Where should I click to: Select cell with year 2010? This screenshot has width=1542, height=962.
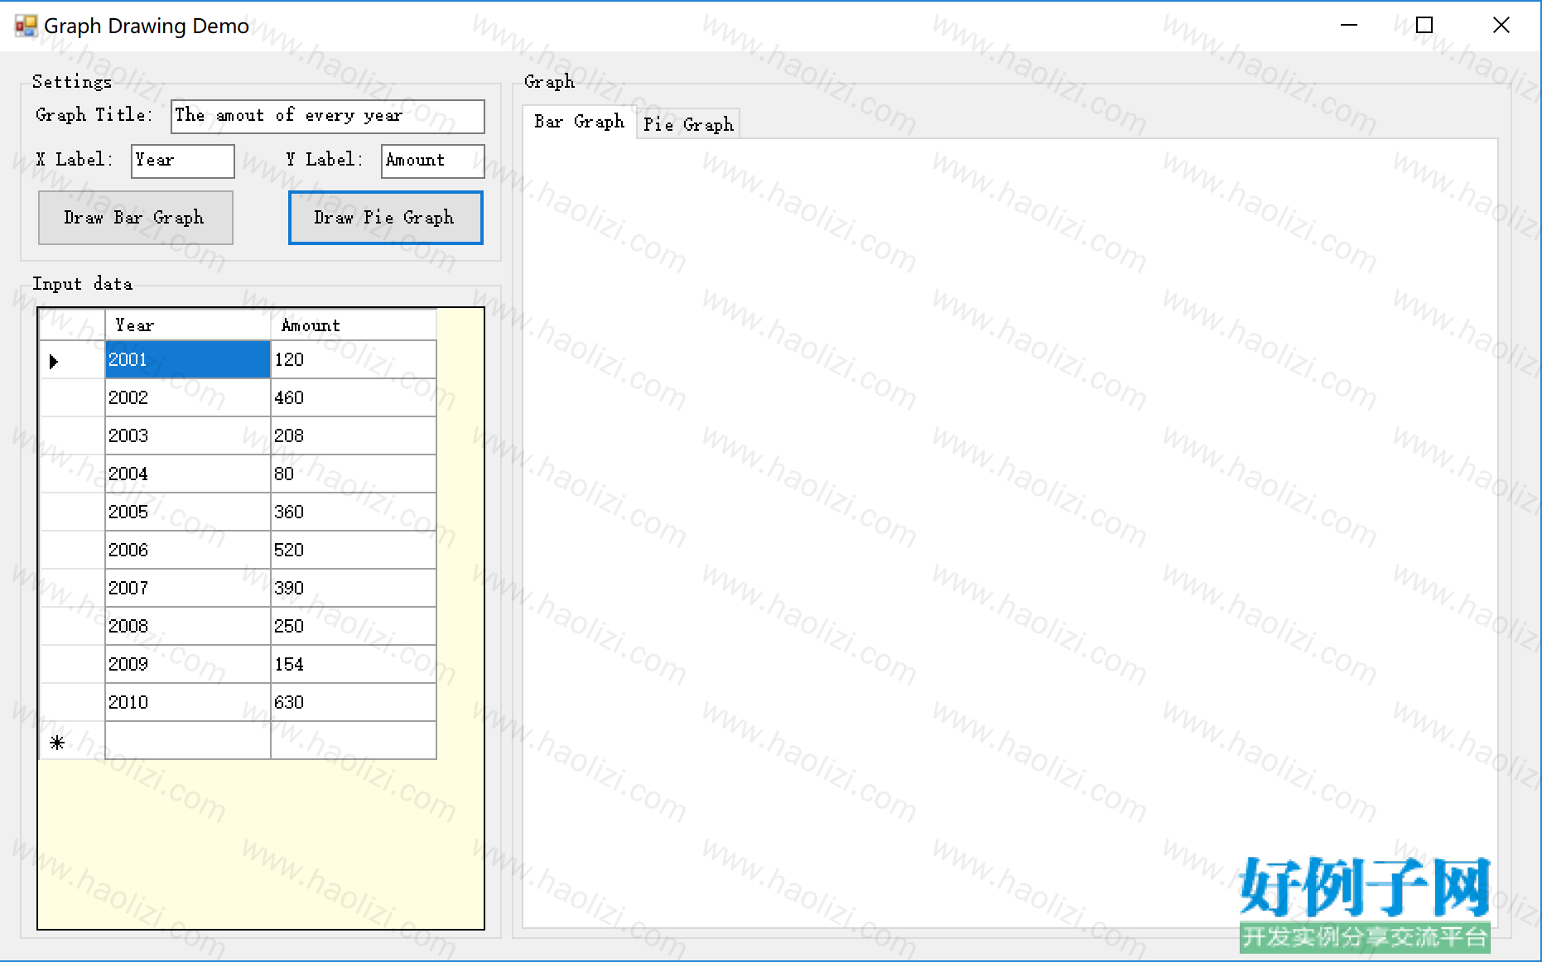(188, 703)
